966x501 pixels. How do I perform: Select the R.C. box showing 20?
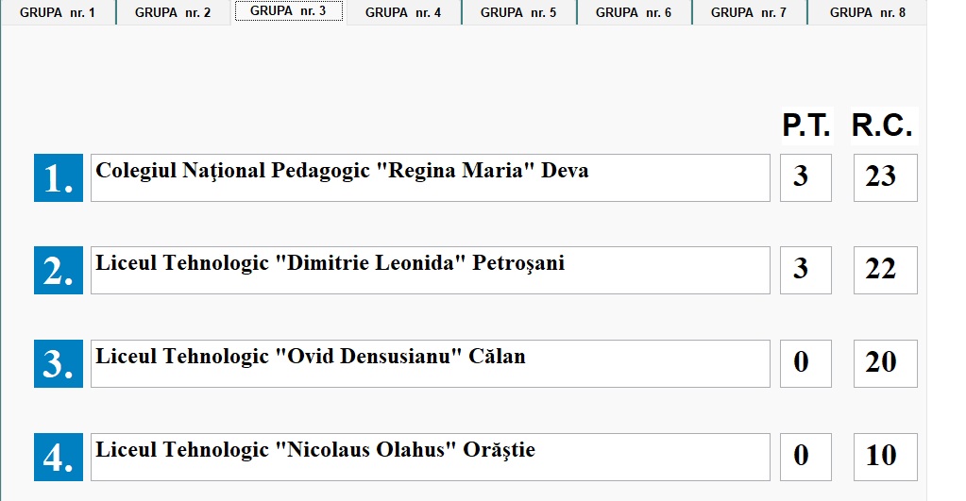(x=885, y=363)
